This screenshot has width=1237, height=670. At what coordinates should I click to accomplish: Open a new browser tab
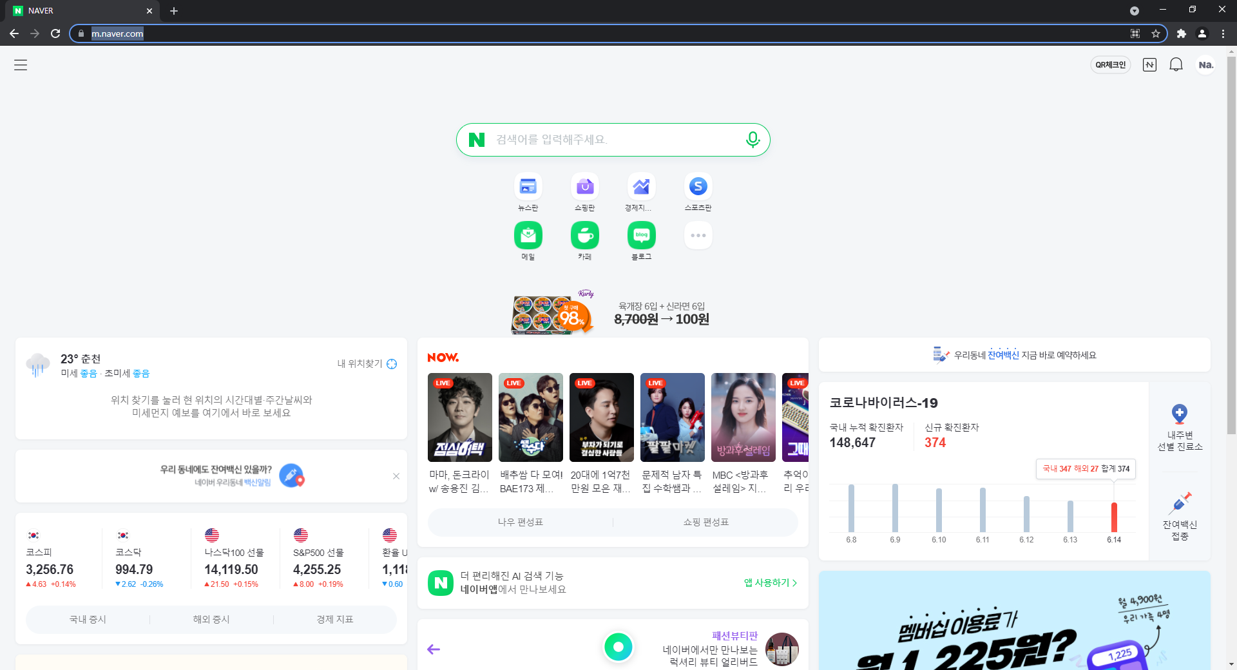(174, 11)
